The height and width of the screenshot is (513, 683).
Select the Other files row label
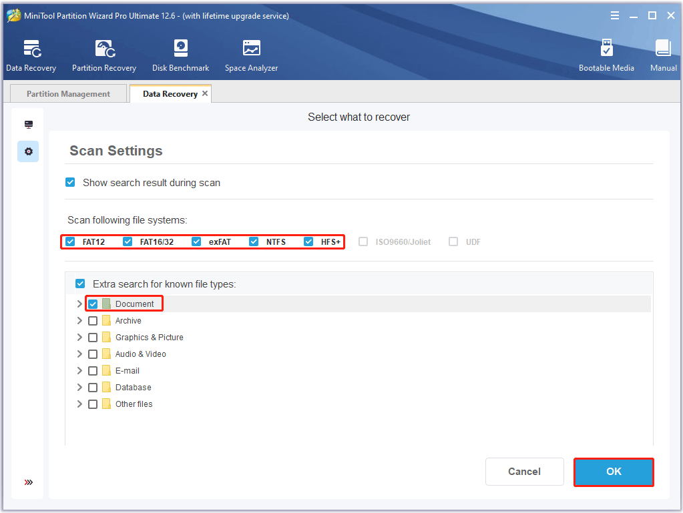click(134, 404)
